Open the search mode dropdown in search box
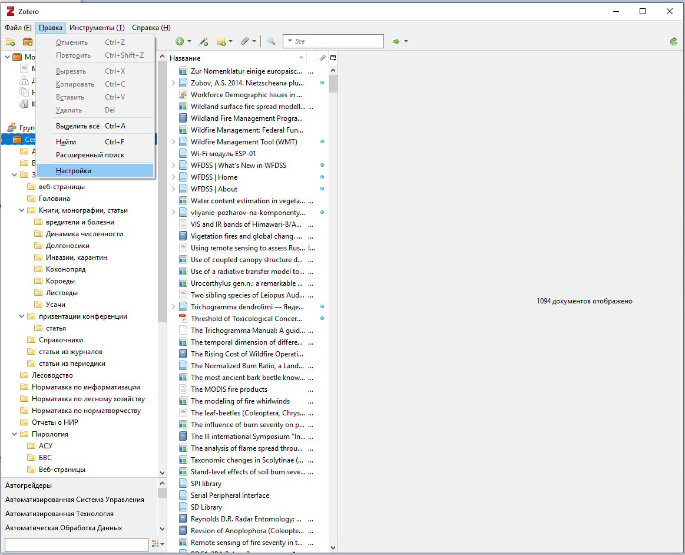Screen dimensions: 685x555 point(291,41)
